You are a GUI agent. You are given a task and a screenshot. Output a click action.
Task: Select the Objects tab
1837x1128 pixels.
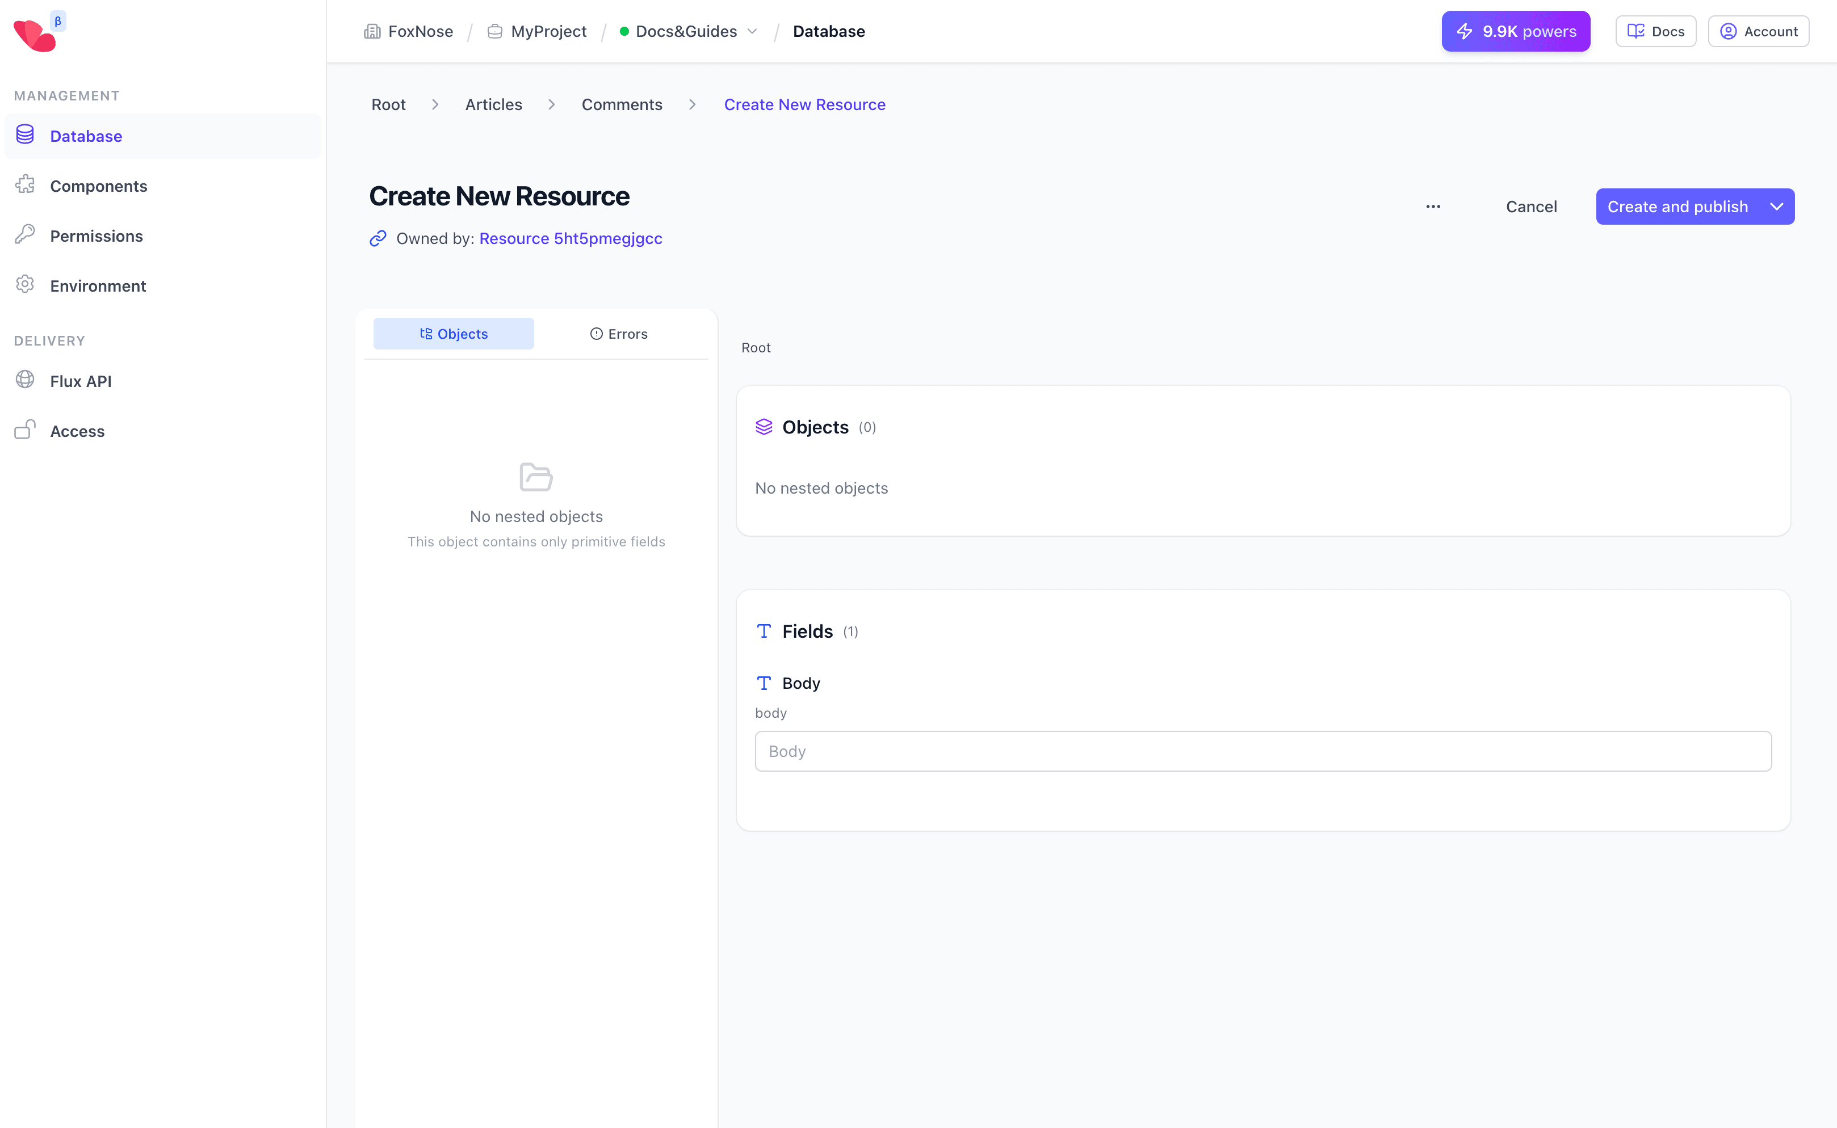(453, 334)
